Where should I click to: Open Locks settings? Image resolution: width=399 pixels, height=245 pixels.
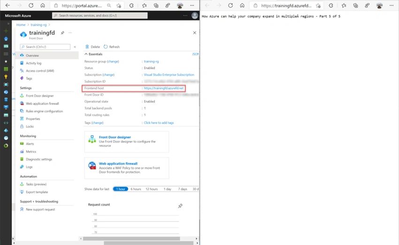tap(30, 126)
